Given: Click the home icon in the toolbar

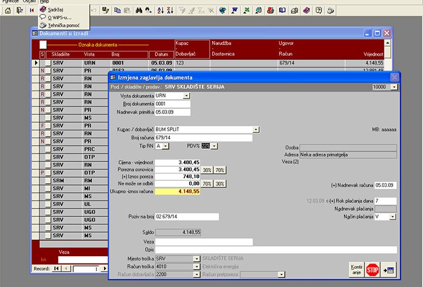Looking at the screenshot, I should coord(8,10).
